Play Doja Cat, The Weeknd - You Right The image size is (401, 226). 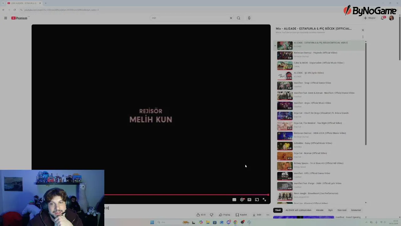click(320, 126)
